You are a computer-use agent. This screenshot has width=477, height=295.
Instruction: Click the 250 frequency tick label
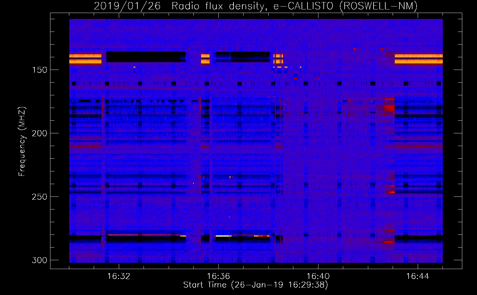pyautogui.click(x=40, y=197)
